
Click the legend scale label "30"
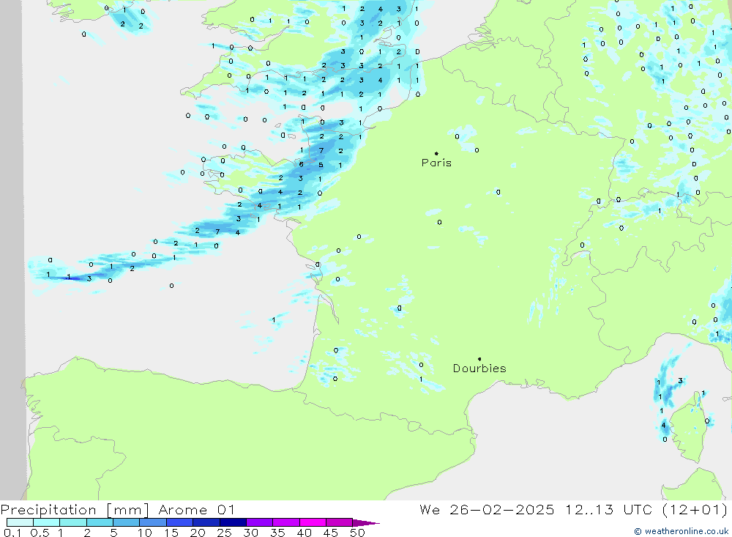[x=251, y=533]
